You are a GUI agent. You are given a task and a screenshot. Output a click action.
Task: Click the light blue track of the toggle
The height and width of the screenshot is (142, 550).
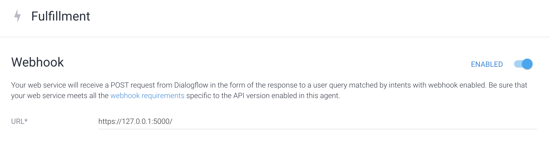(x=518, y=64)
